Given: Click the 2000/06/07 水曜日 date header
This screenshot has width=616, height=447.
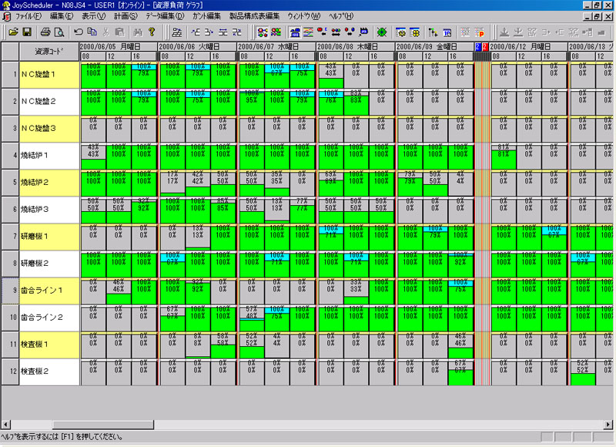Looking at the screenshot, I should click(276, 47).
